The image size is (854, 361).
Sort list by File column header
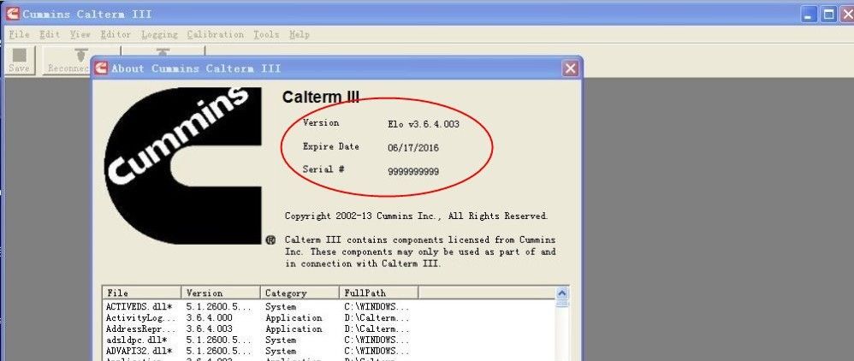click(x=141, y=293)
